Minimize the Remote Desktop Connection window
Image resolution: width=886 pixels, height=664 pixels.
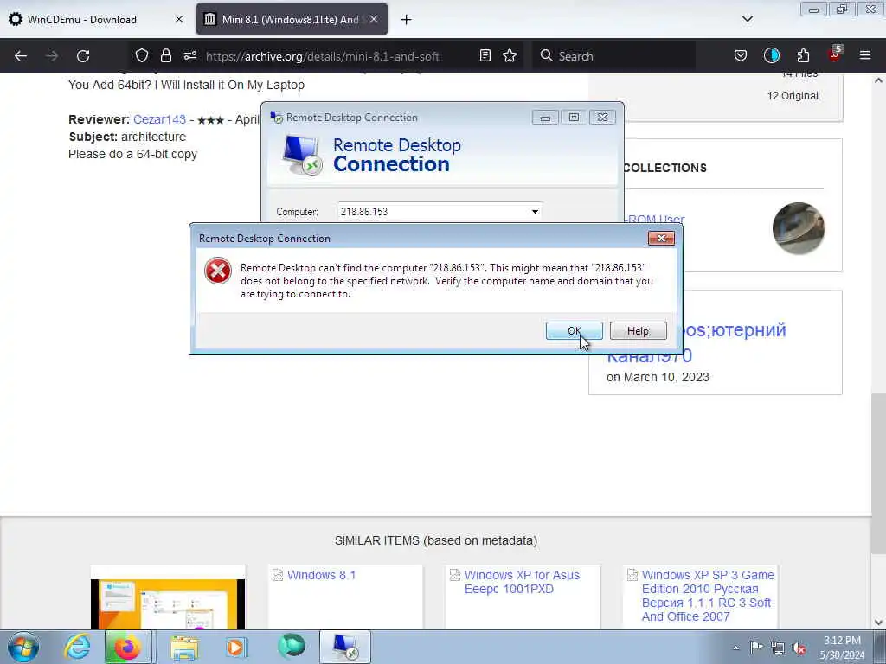[x=545, y=118]
